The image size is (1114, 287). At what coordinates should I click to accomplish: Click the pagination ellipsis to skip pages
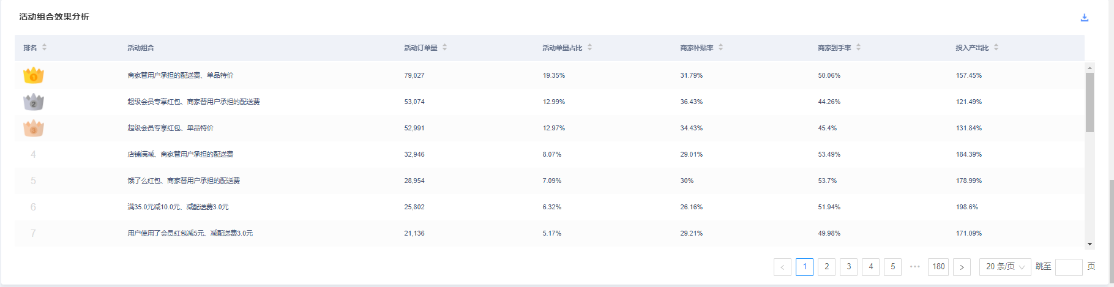coord(915,267)
